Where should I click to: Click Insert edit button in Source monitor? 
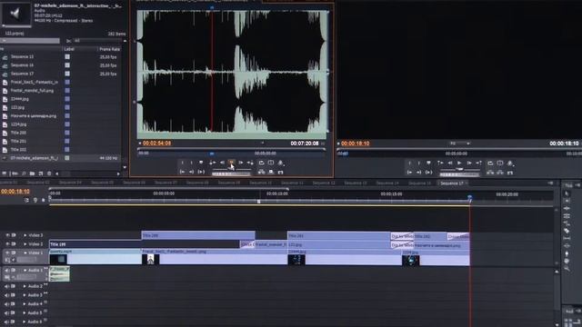261,172
